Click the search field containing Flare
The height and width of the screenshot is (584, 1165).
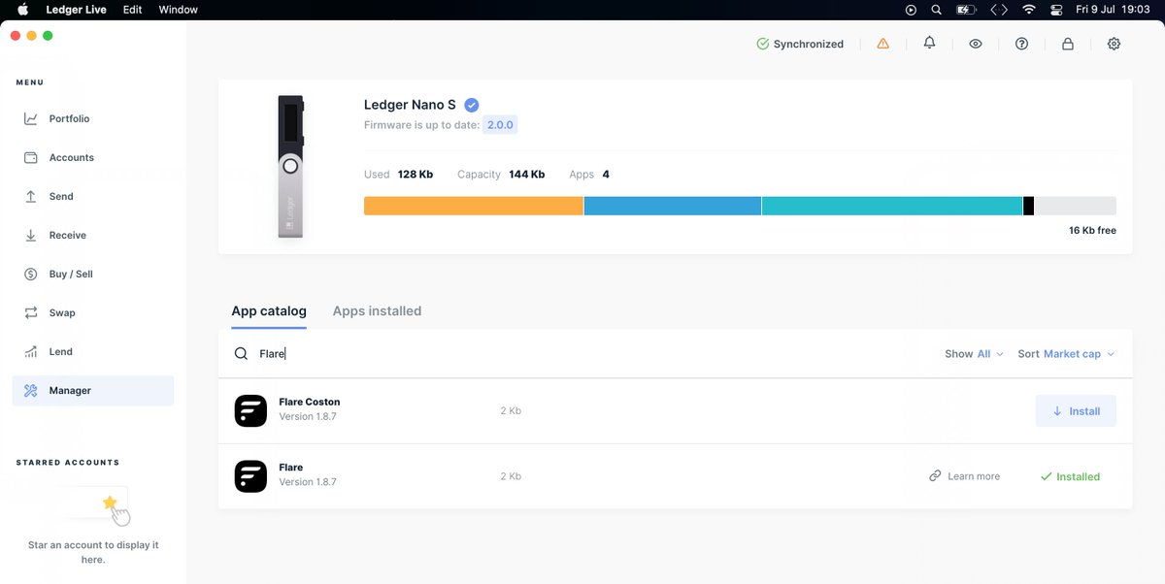coord(582,354)
